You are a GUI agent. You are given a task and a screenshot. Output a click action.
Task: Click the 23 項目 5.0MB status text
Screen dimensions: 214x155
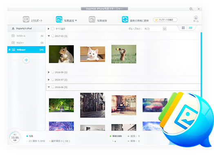tap(37, 141)
